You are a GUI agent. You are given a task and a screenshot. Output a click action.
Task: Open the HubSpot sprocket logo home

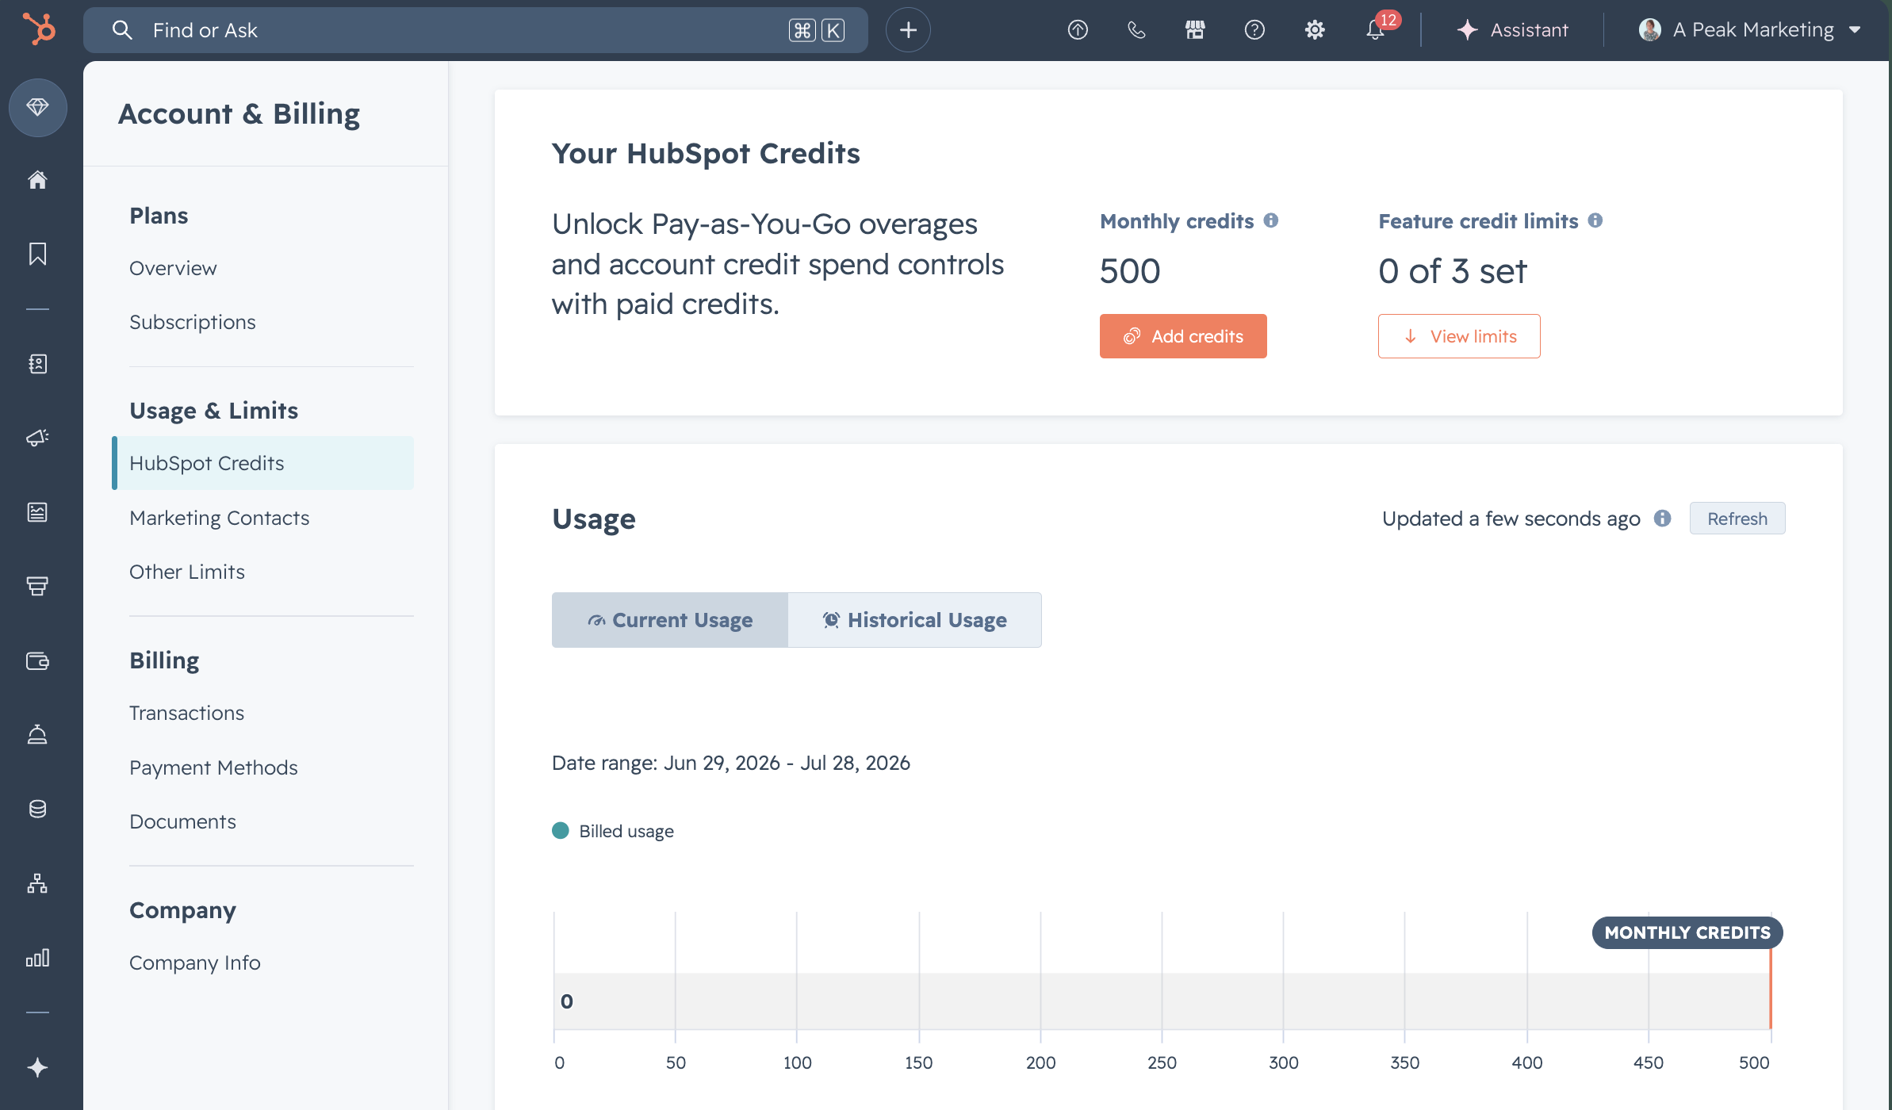[x=38, y=29]
